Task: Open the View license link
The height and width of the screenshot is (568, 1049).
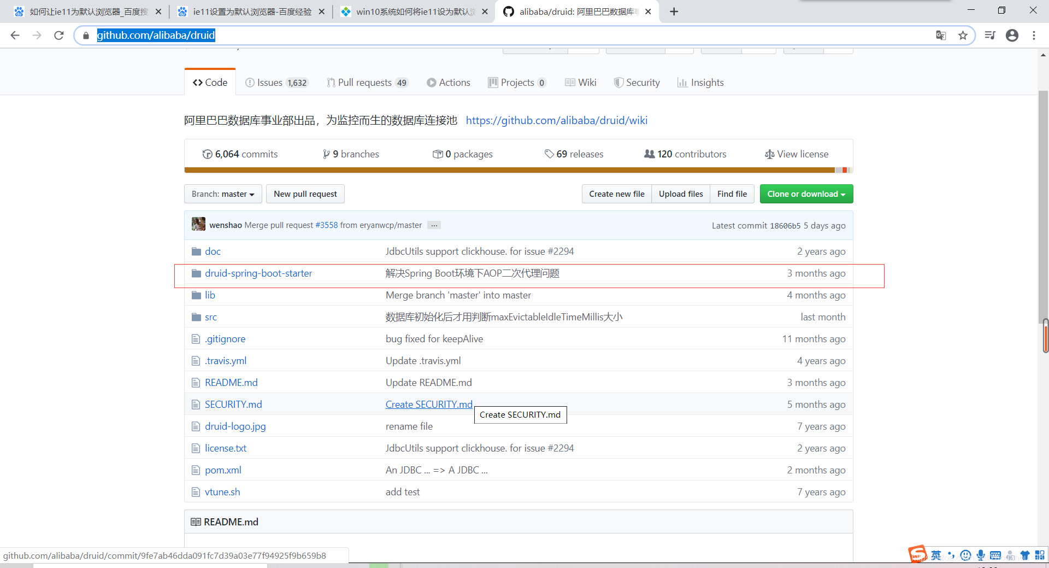Action: coord(797,154)
